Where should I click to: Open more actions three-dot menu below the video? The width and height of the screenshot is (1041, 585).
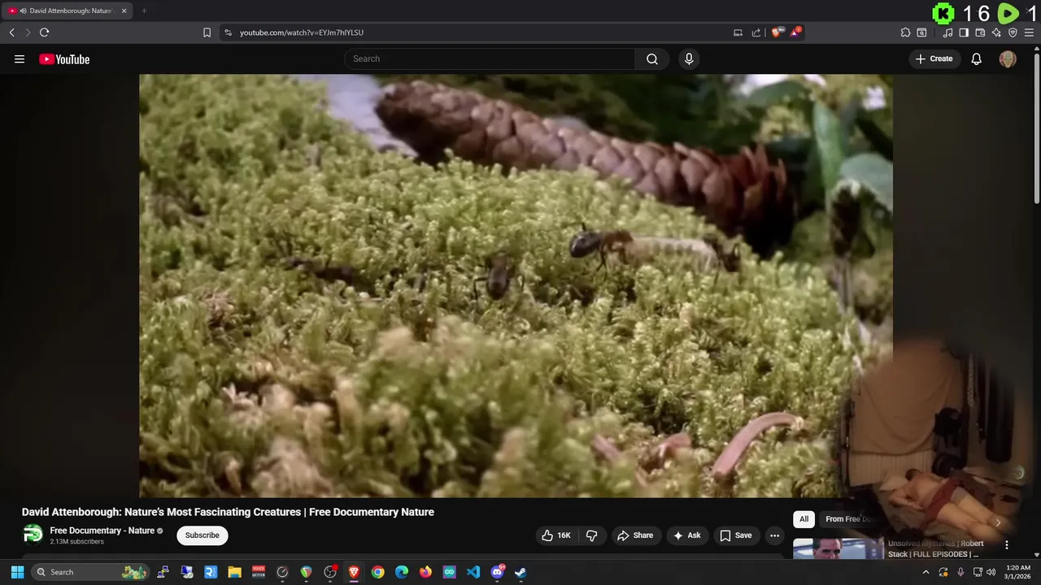[x=774, y=535]
